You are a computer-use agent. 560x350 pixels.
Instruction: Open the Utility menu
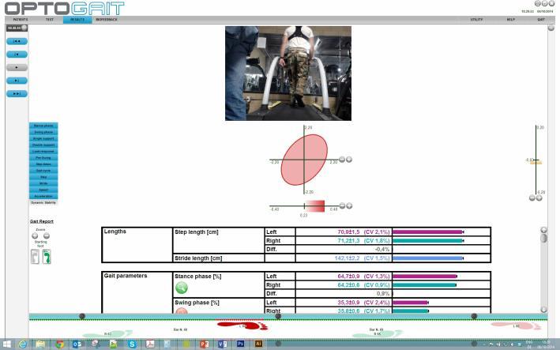tap(476, 19)
